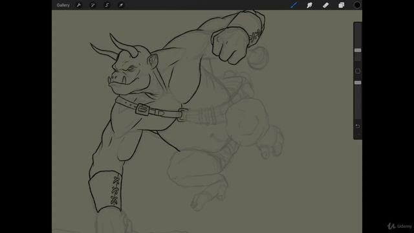The image size is (414, 233).
Task: Open the Adjustments magic wand menu
Action: pos(93,5)
